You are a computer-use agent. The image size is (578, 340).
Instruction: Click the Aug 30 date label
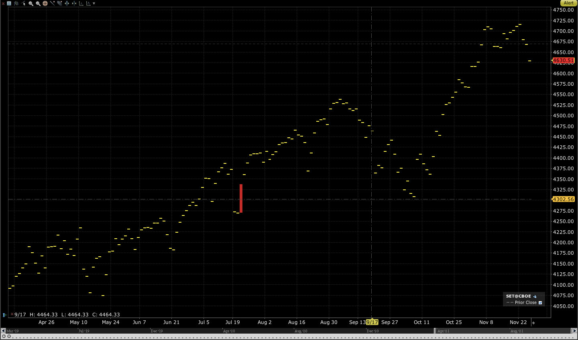coord(329,322)
